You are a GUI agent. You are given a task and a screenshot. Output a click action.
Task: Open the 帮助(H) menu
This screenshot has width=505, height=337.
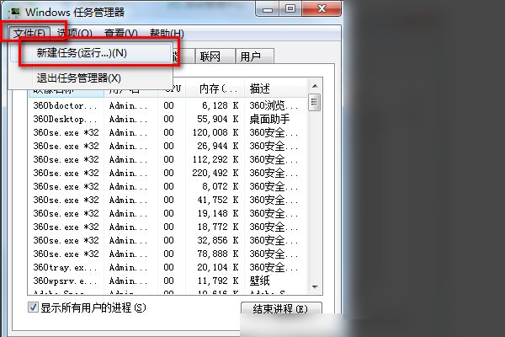point(167,33)
